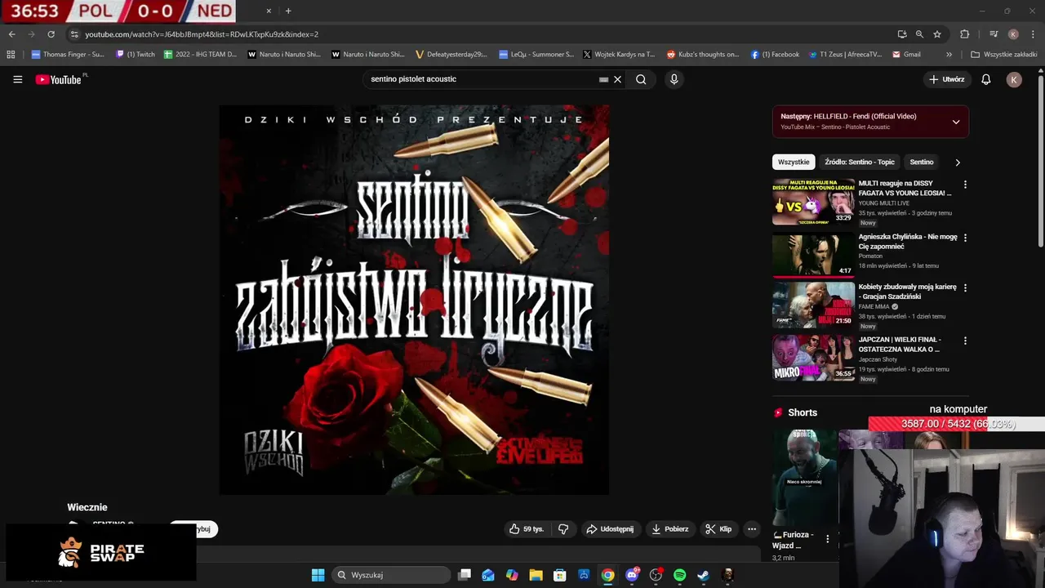The height and width of the screenshot is (588, 1045).
Task: Open the Chrome extensions puzzle icon
Action: [965, 34]
